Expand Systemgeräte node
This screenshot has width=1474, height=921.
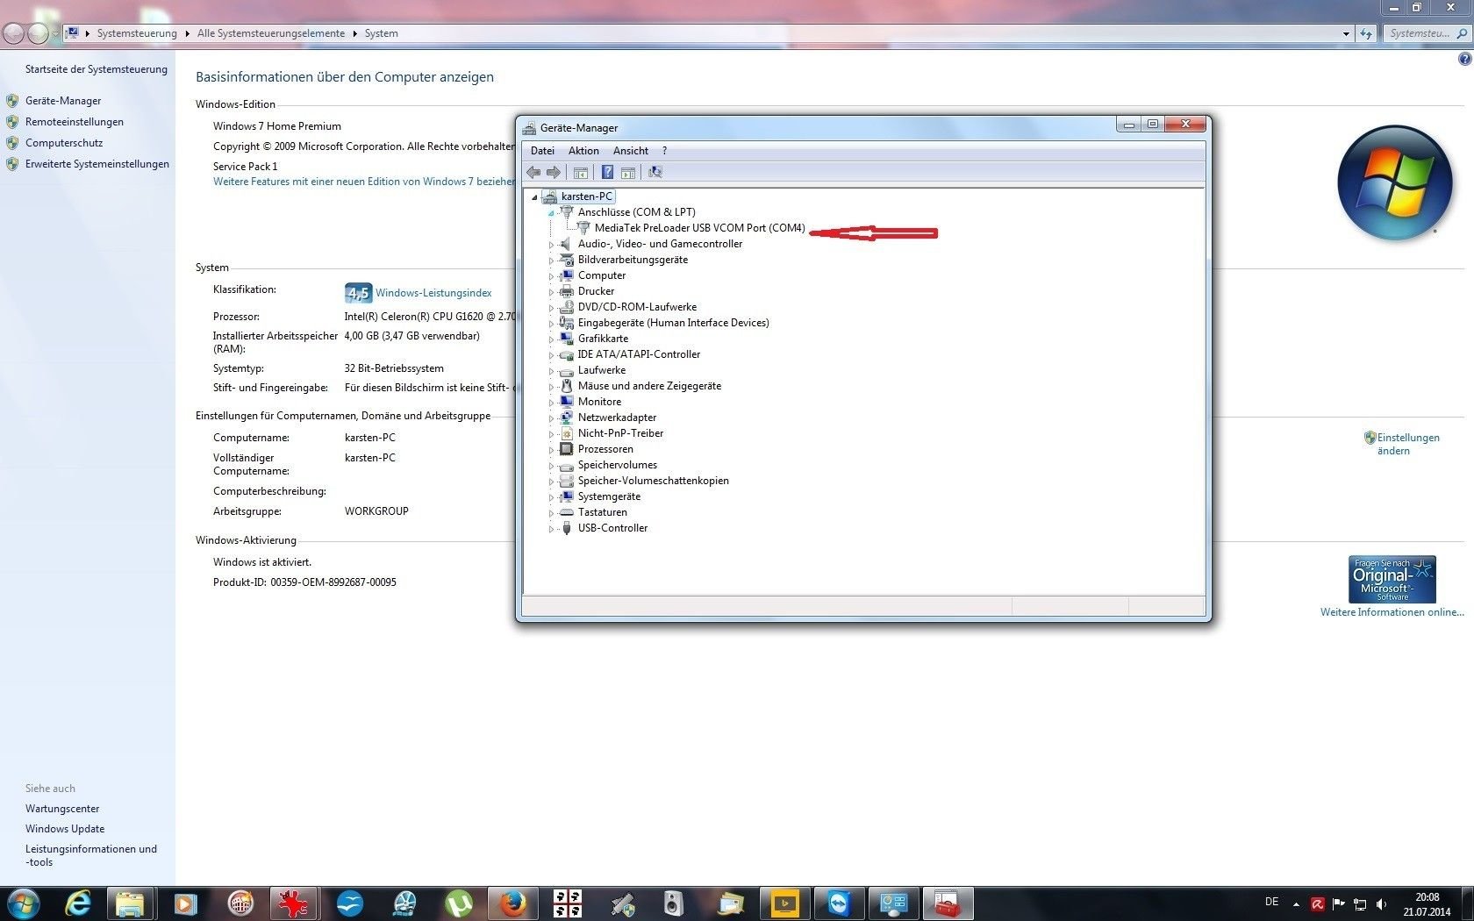[x=551, y=497]
